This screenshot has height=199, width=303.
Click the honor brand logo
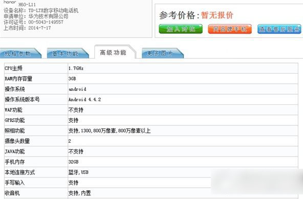10,2
